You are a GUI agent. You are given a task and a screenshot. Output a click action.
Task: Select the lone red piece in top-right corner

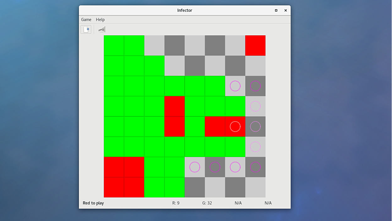(255, 45)
